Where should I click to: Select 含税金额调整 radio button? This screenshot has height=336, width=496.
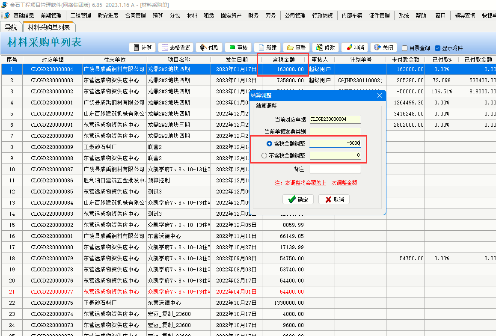point(269,143)
